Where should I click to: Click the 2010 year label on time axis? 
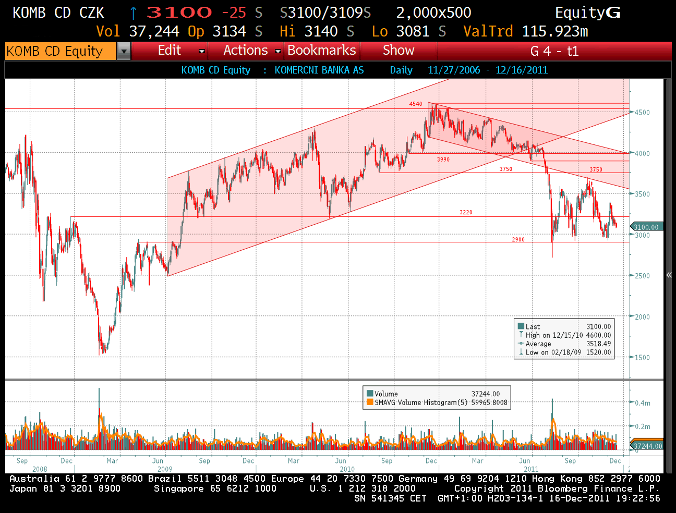coord(347,469)
